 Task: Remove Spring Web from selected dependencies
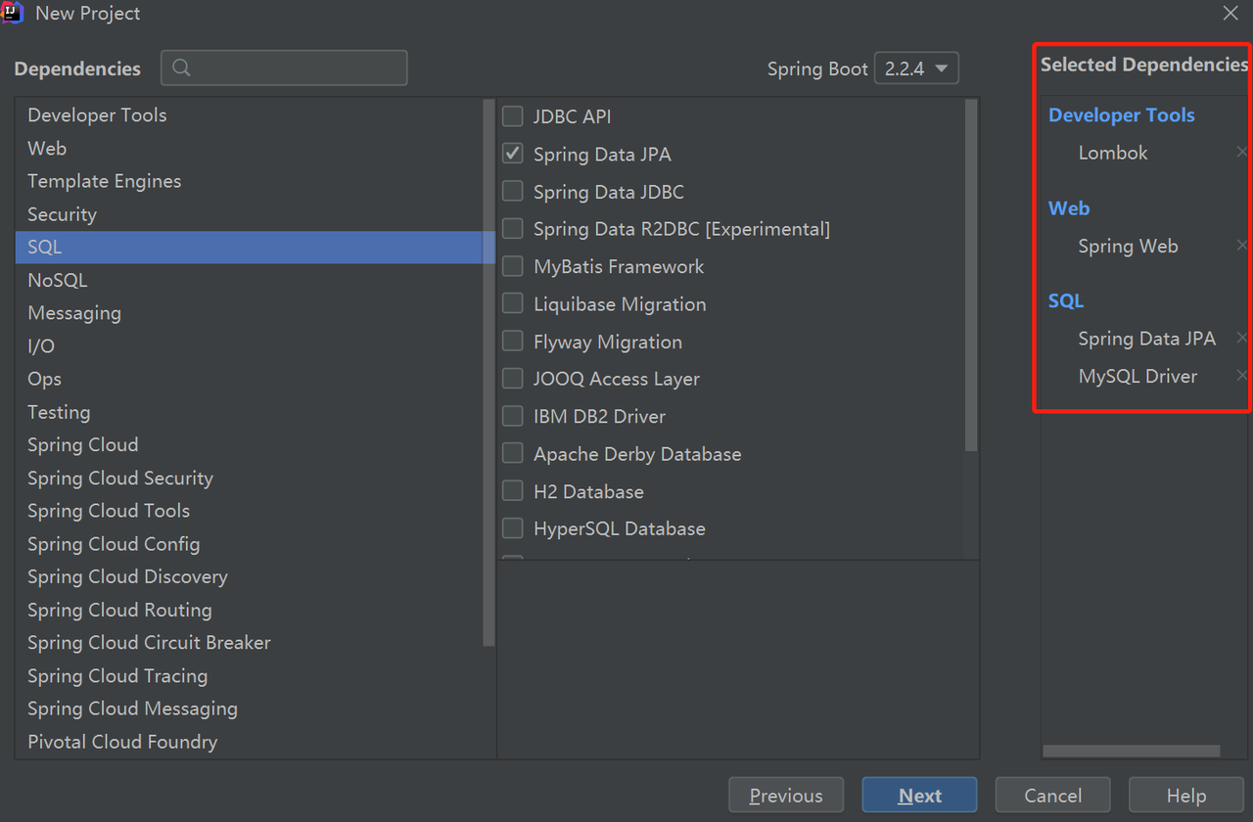tap(1242, 246)
